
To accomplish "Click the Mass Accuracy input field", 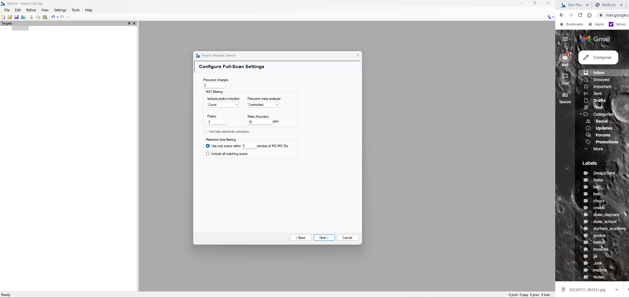I will tap(259, 122).
